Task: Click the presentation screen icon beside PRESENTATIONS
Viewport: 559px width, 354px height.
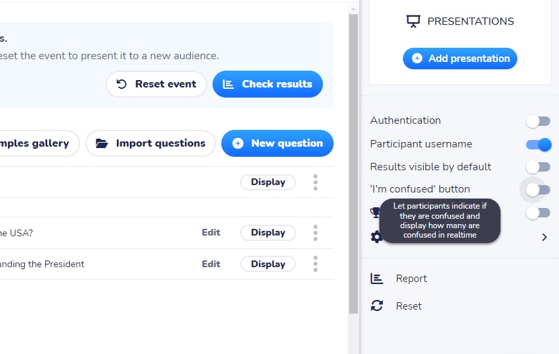Action: pos(413,22)
